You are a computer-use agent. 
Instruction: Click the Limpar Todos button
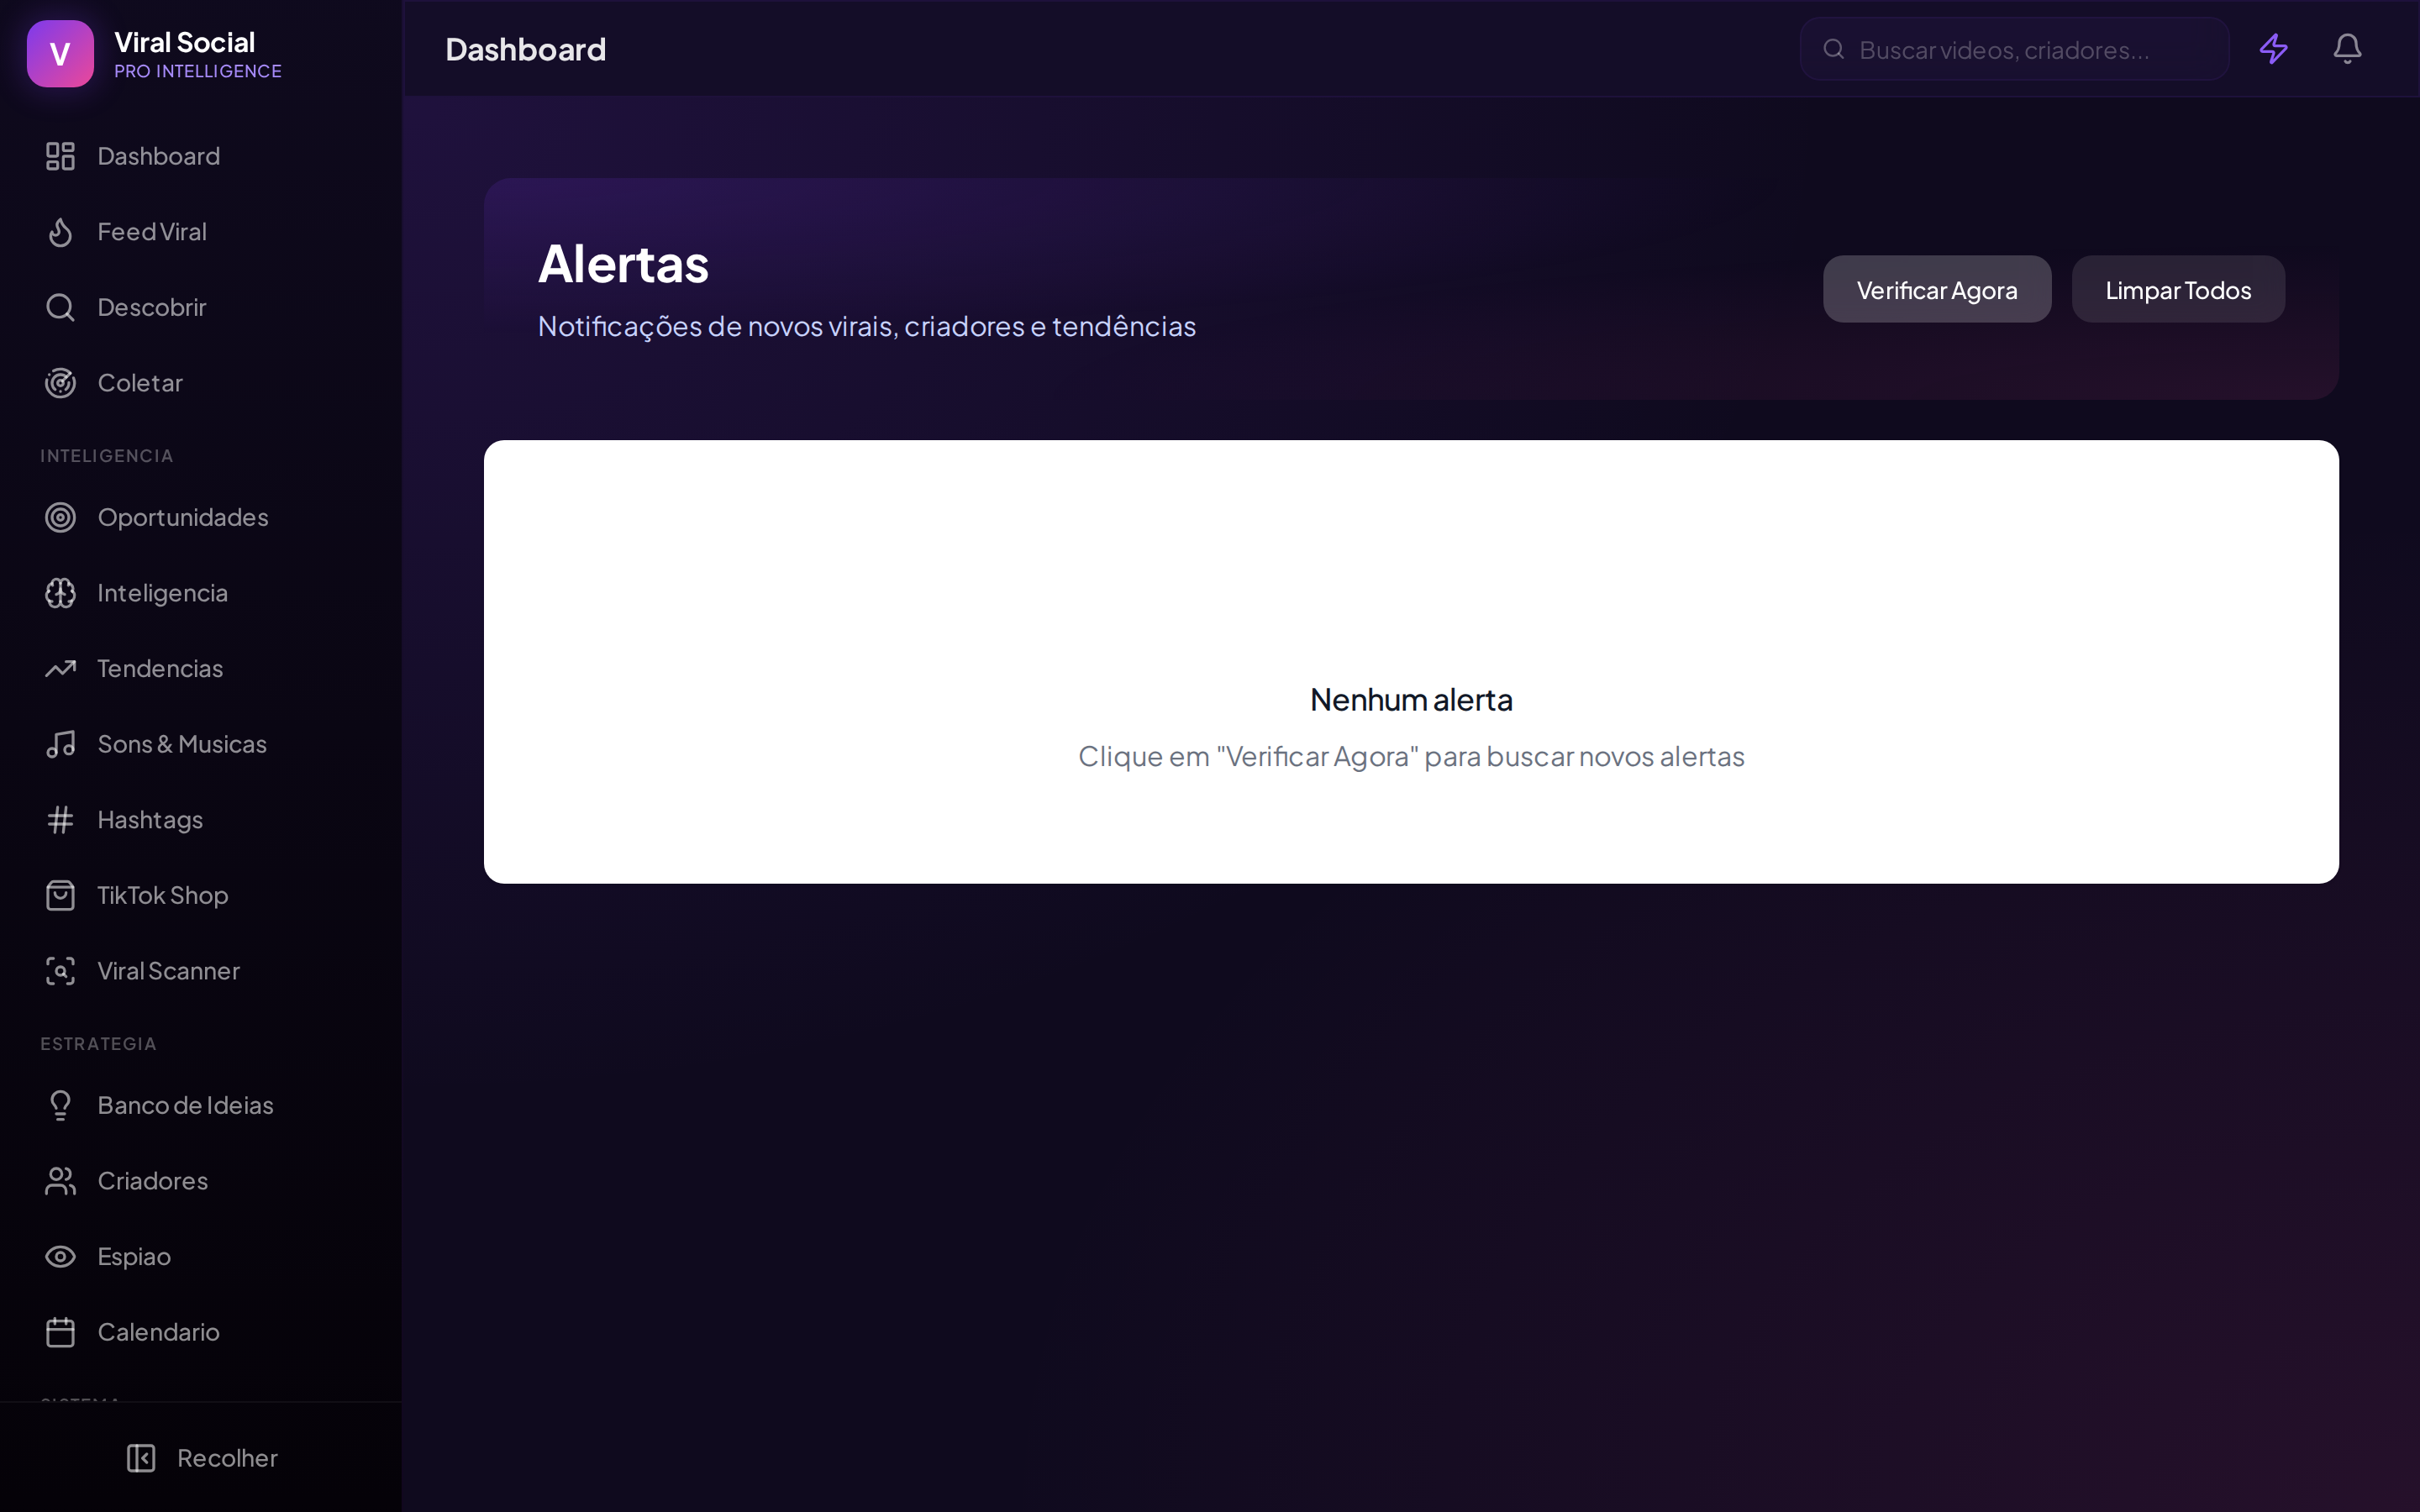pyautogui.click(x=2178, y=289)
